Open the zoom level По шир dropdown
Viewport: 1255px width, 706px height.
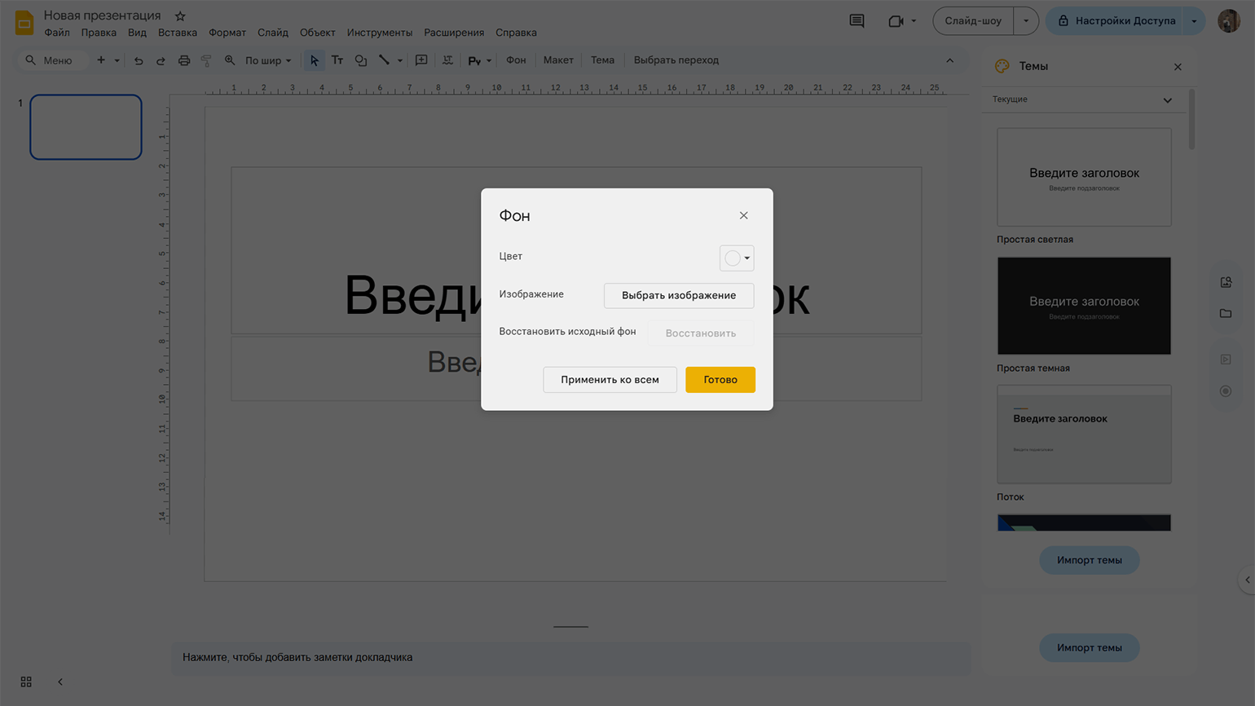pyautogui.click(x=268, y=60)
